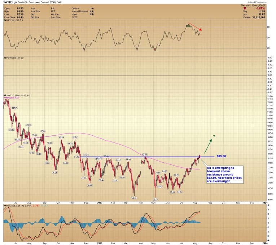Screen dimensions: 276x245
Task: Click the 101.53 low price label
Action: pyautogui.click(x=12, y=130)
